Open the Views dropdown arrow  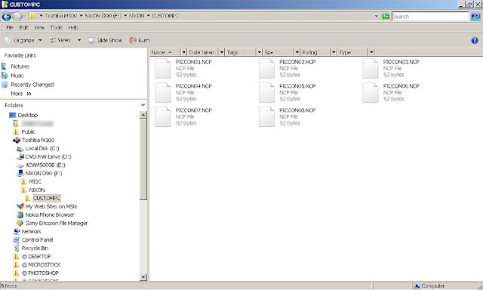coord(79,40)
